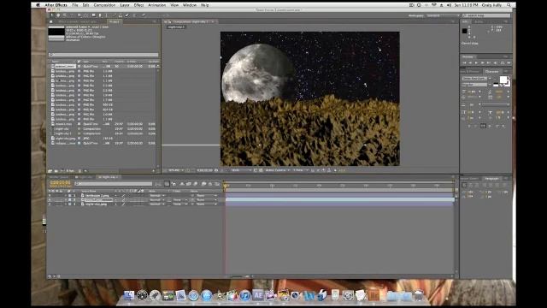Click the 8 bpc color depth button
Viewport: 547px width, 308px height.
[x=70, y=171]
